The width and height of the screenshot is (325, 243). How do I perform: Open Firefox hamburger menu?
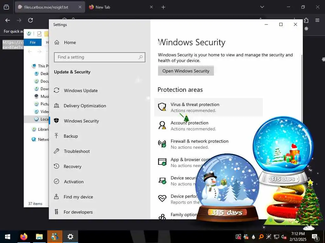[317, 20]
